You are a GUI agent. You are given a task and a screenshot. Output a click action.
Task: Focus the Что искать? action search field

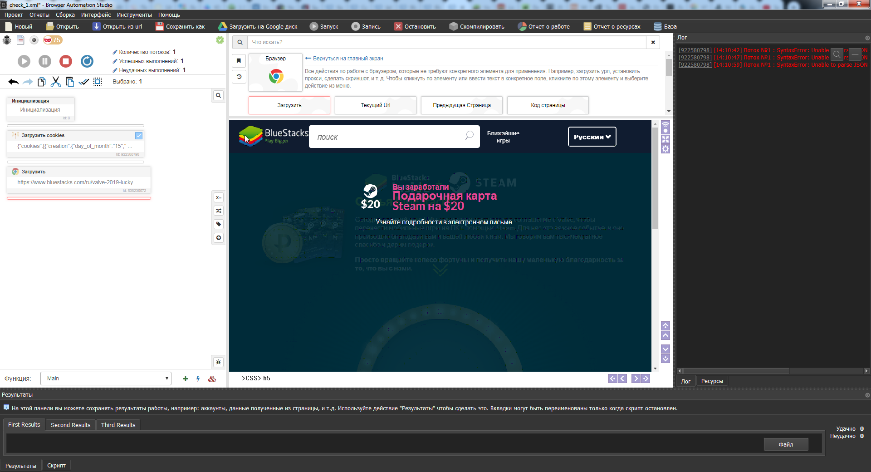pos(446,42)
